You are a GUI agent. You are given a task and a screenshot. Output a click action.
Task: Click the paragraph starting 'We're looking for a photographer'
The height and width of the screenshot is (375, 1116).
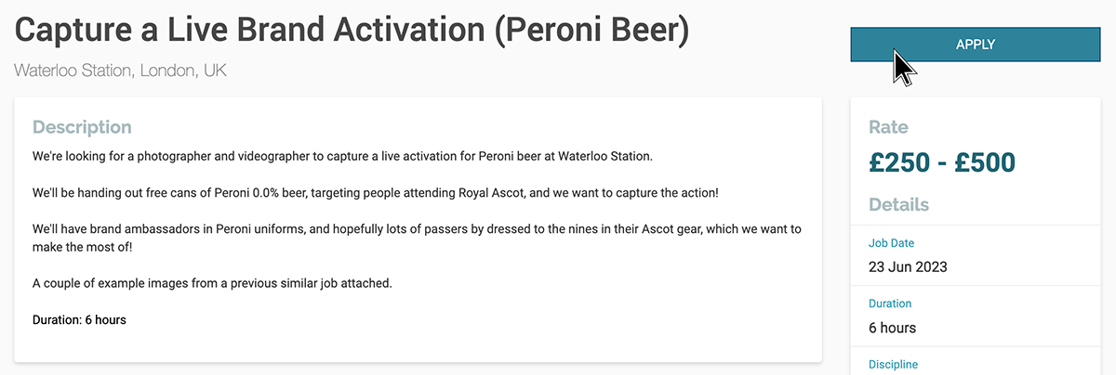[x=342, y=156]
